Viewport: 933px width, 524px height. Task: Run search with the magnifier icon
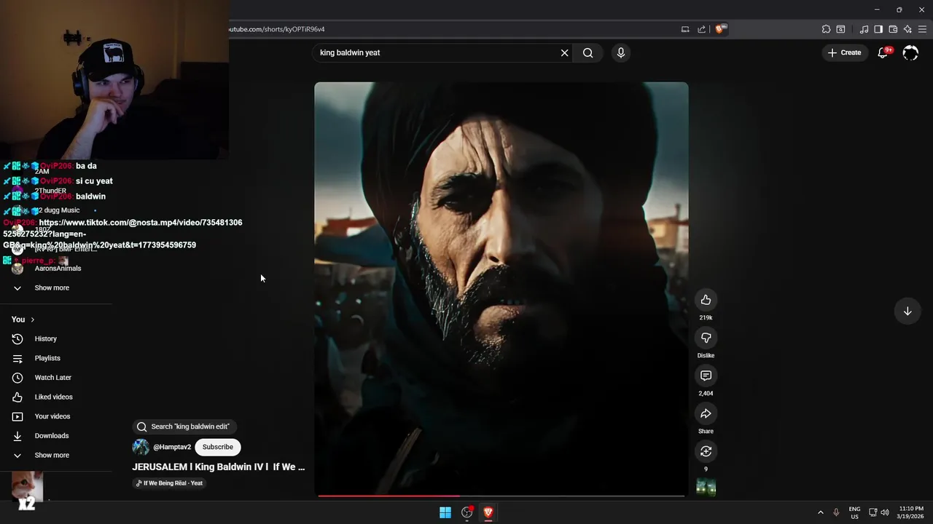(588, 52)
